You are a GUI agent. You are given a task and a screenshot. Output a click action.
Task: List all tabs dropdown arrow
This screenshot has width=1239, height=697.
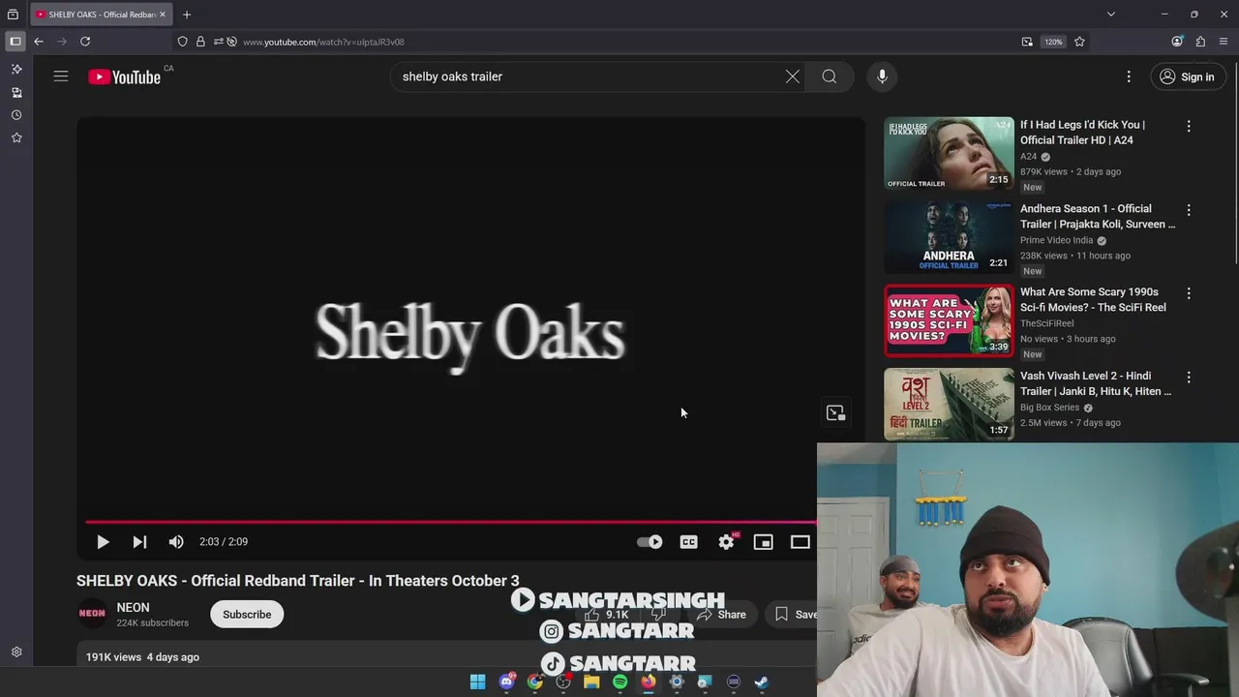(1111, 15)
